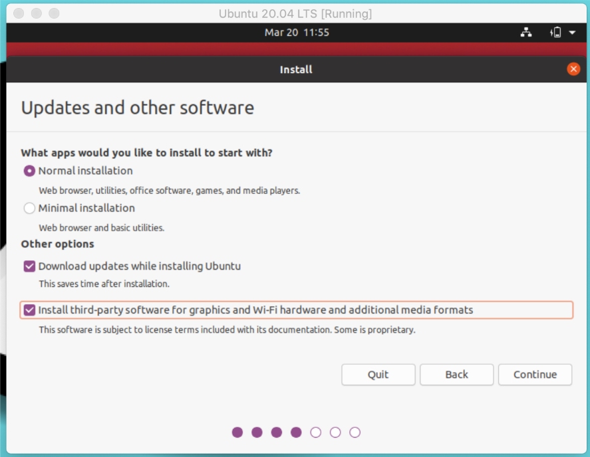The image size is (590, 457).
Task: Click the VirtualBox window minimize light
Action: click(x=37, y=13)
